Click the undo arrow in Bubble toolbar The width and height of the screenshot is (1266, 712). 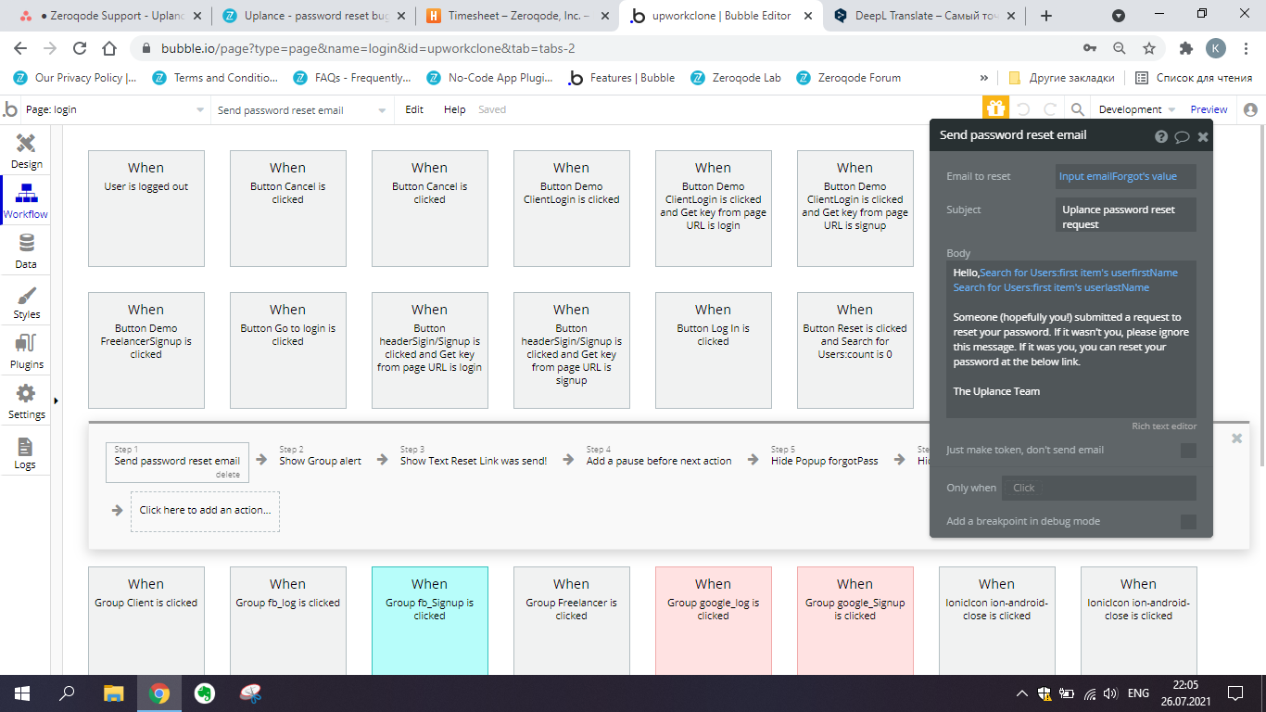click(1023, 109)
